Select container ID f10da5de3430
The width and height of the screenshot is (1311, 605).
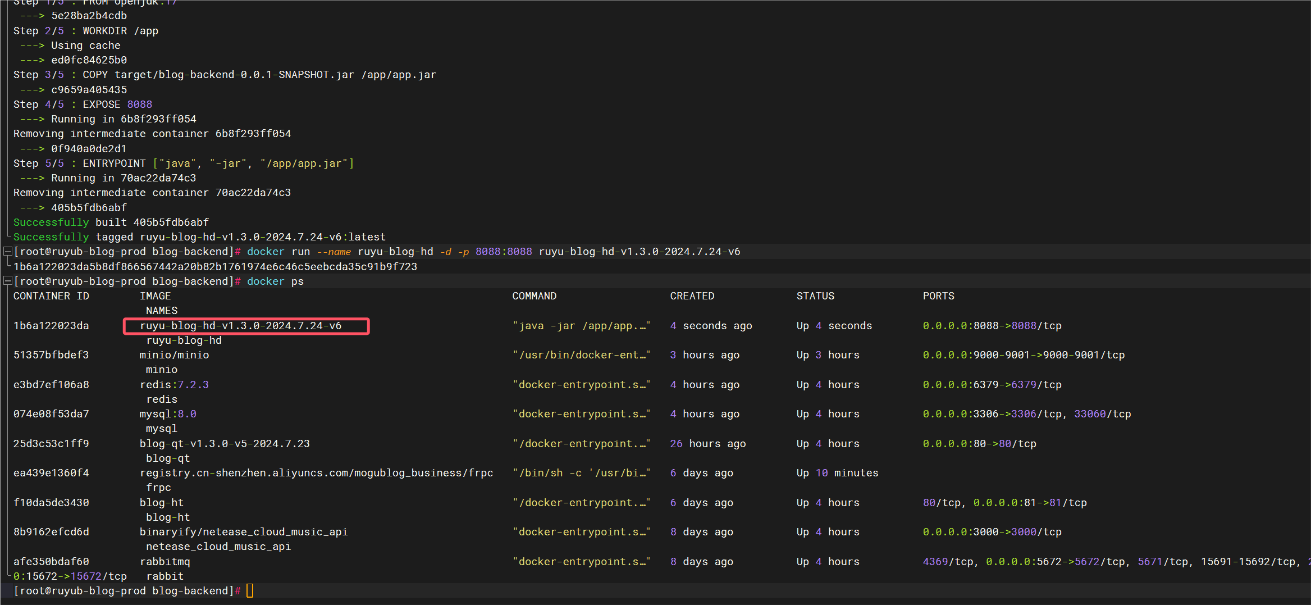tap(51, 503)
